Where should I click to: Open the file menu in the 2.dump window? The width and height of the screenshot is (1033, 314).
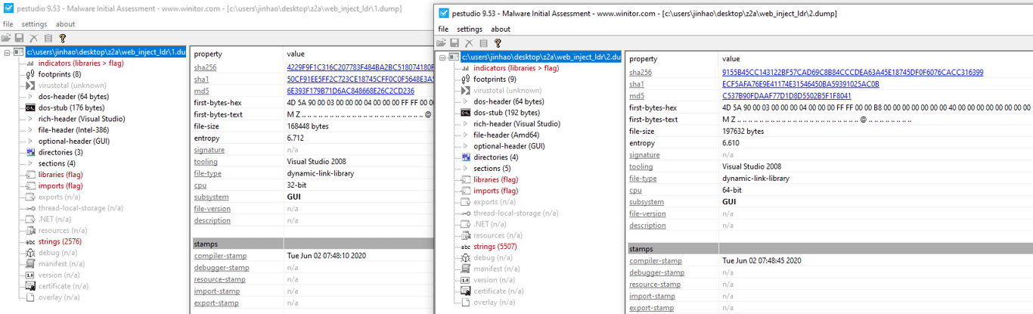(444, 30)
